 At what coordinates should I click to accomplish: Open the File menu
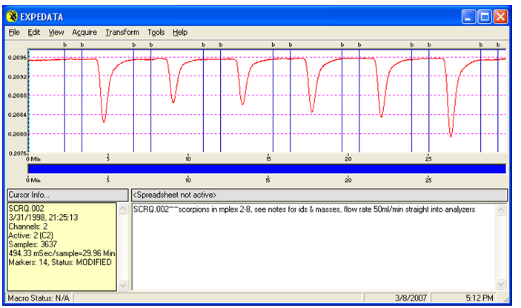click(14, 33)
